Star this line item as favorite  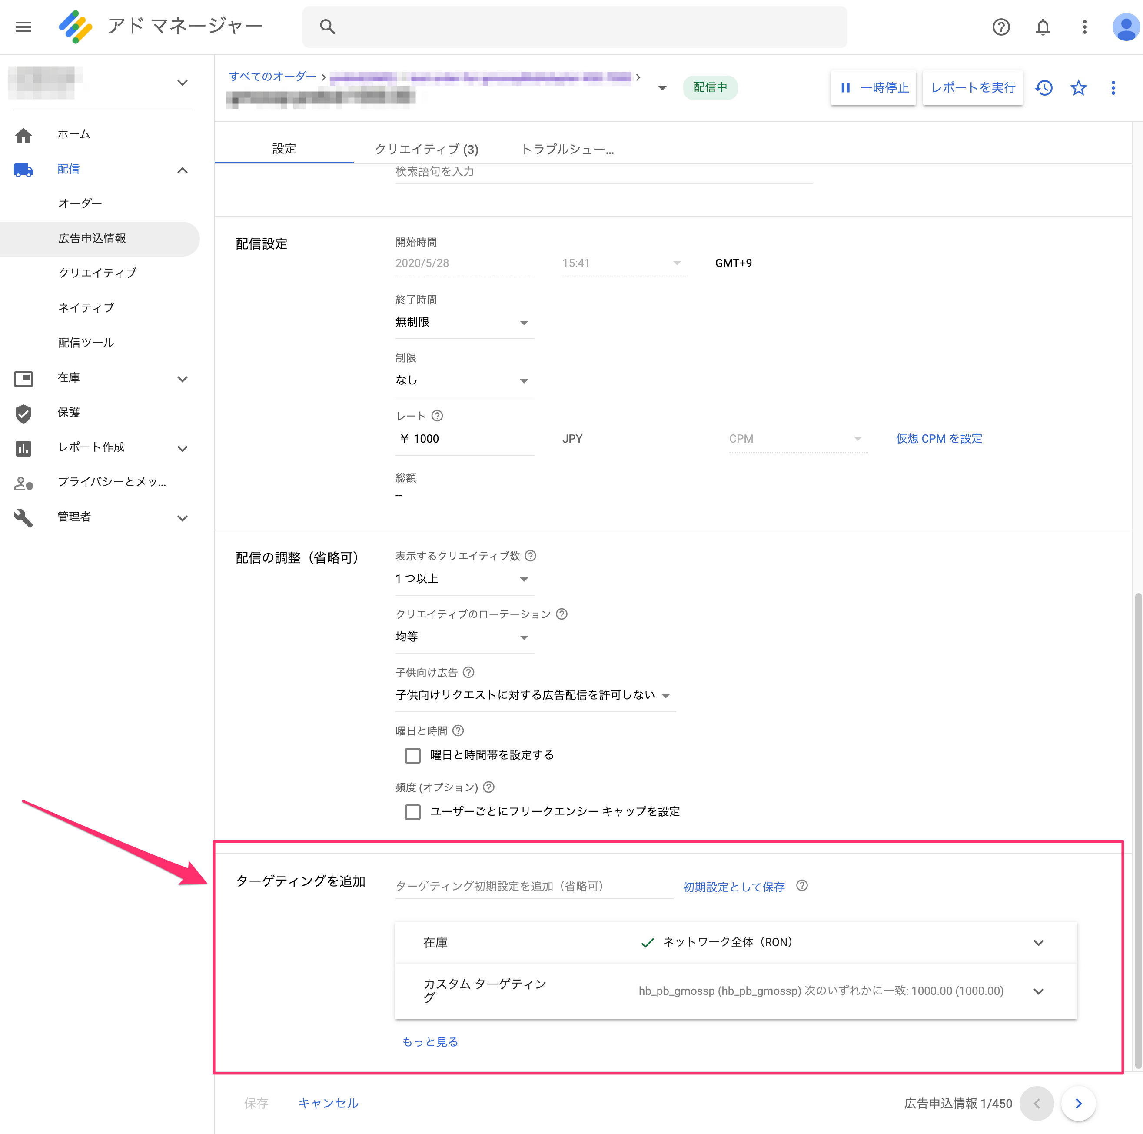coord(1078,88)
